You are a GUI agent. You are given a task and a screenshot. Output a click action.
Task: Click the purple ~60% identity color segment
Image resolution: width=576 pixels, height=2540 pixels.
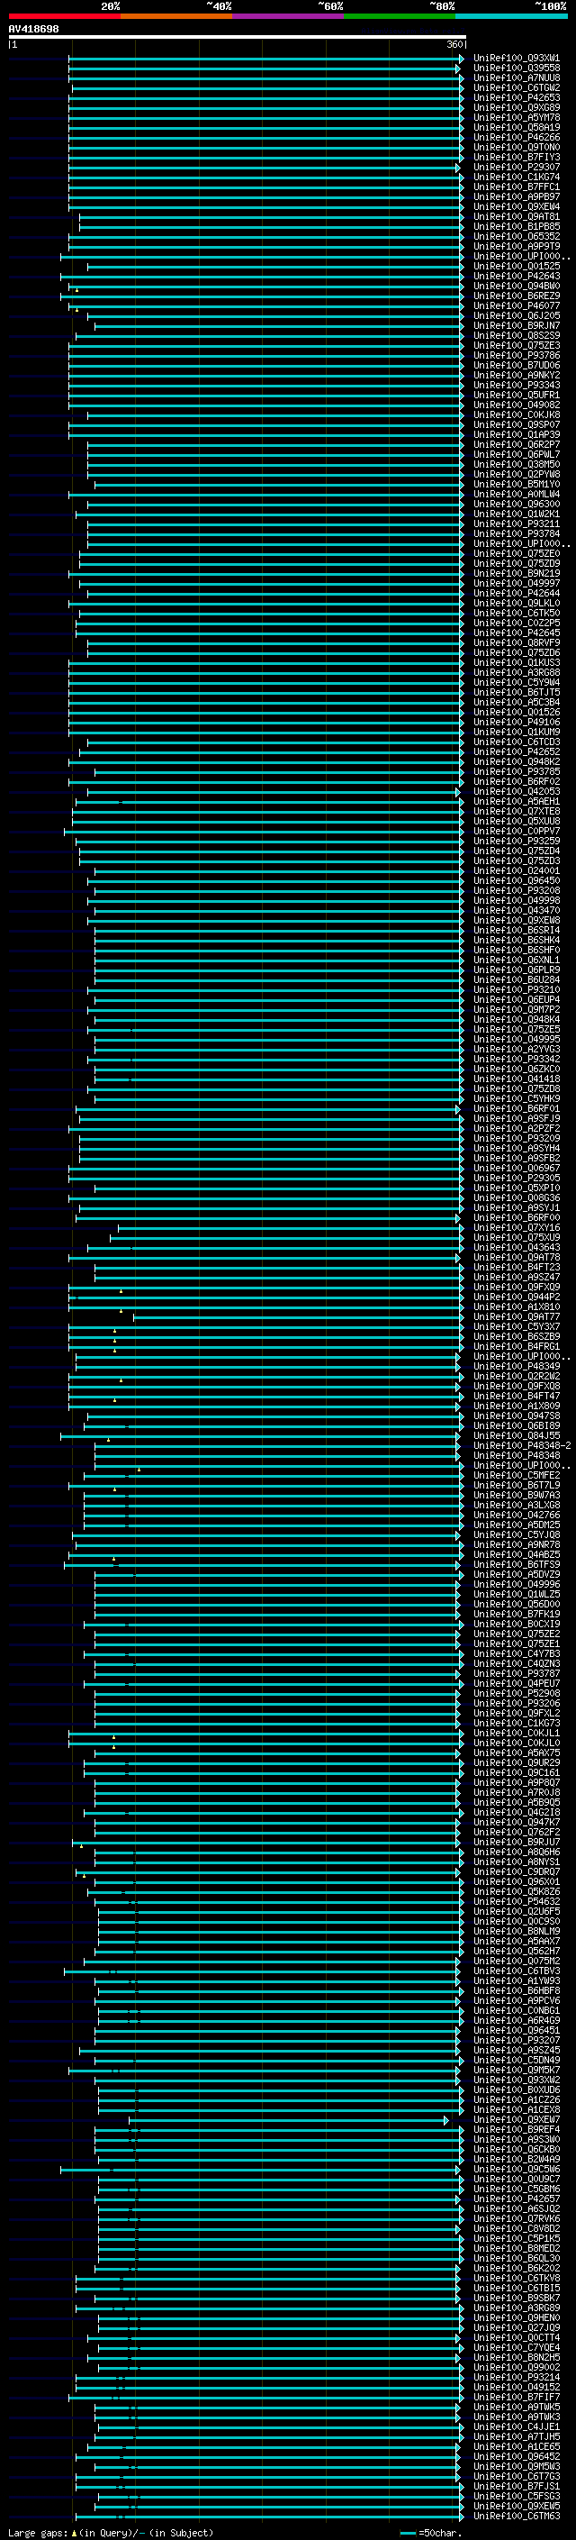point(287,16)
